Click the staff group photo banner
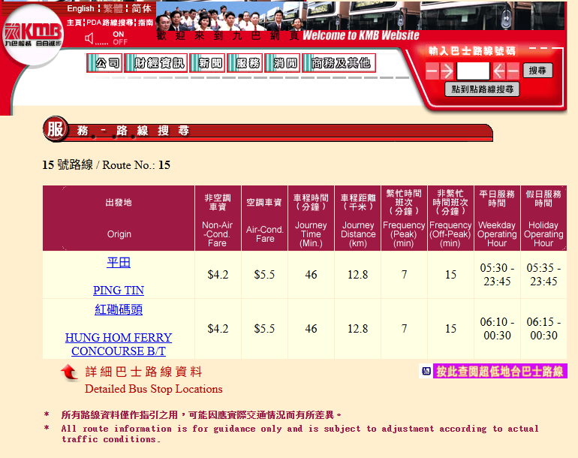This screenshot has width=578, height=458. point(230,17)
